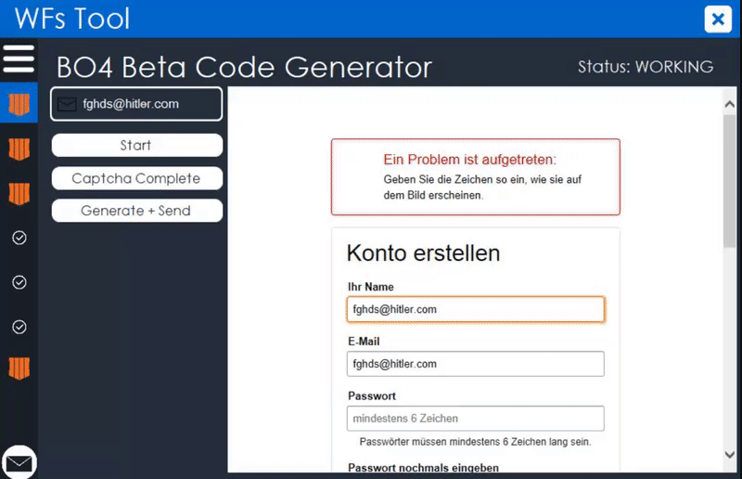The height and width of the screenshot is (479, 742).
Task: Focus the E-Mail input field
Action: coord(476,364)
